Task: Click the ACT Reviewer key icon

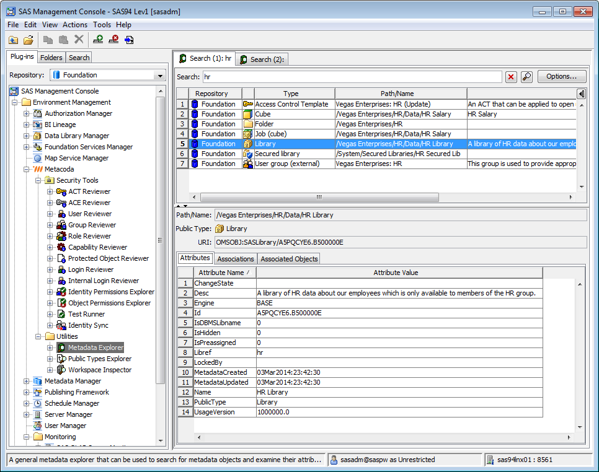Action: click(x=61, y=191)
